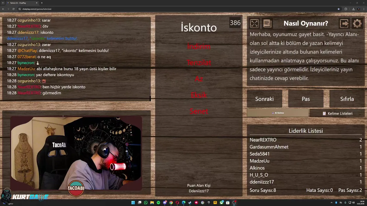Screen dimensions: 367x206
Task: Click @ChatPlay message in chat
Action: 58,51
